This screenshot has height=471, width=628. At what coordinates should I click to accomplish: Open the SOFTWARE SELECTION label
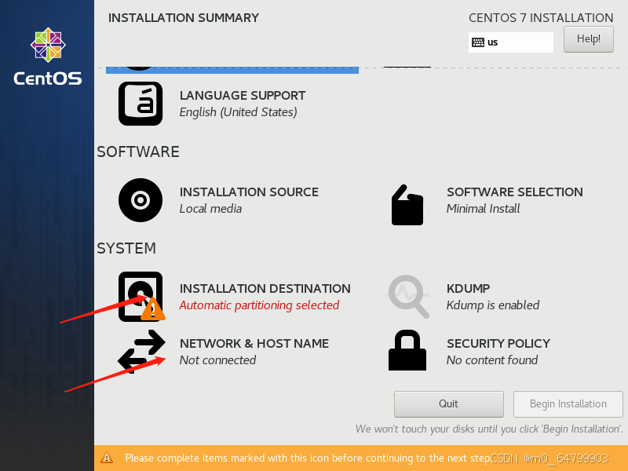click(x=515, y=192)
